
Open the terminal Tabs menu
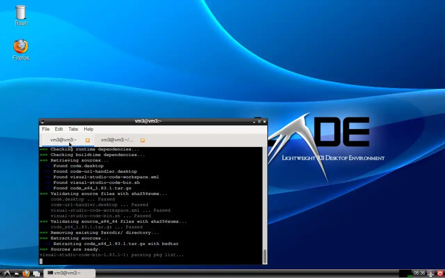coord(73,129)
